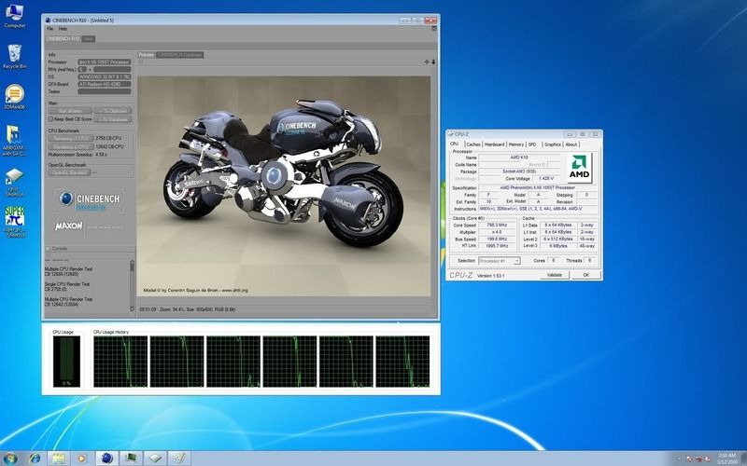
Task: Click the Cinebench window title icon
Action: [48, 21]
